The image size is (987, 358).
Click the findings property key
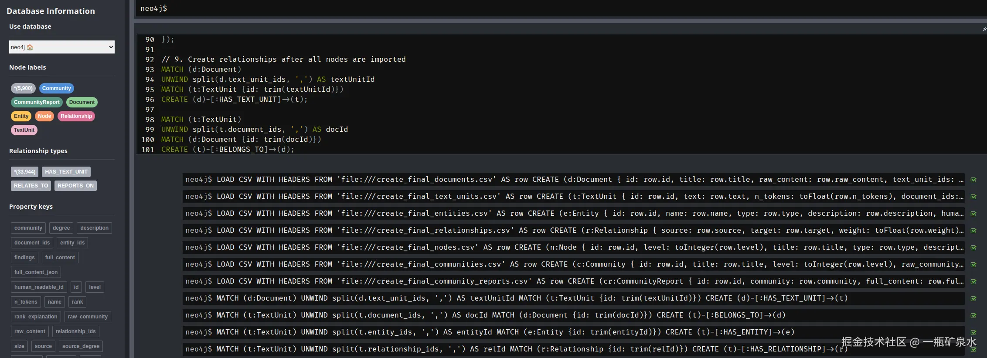tap(24, 258)
